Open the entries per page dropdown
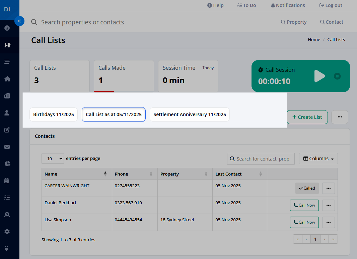 53,159
